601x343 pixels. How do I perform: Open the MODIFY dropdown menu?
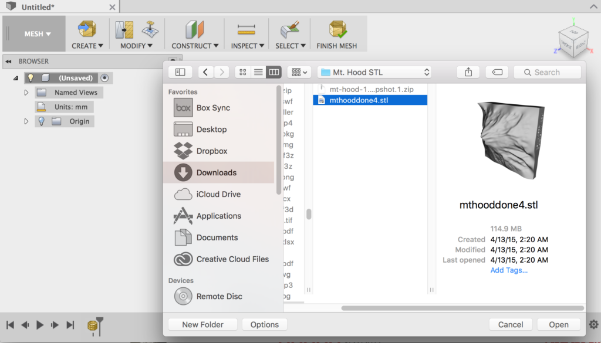136,46
